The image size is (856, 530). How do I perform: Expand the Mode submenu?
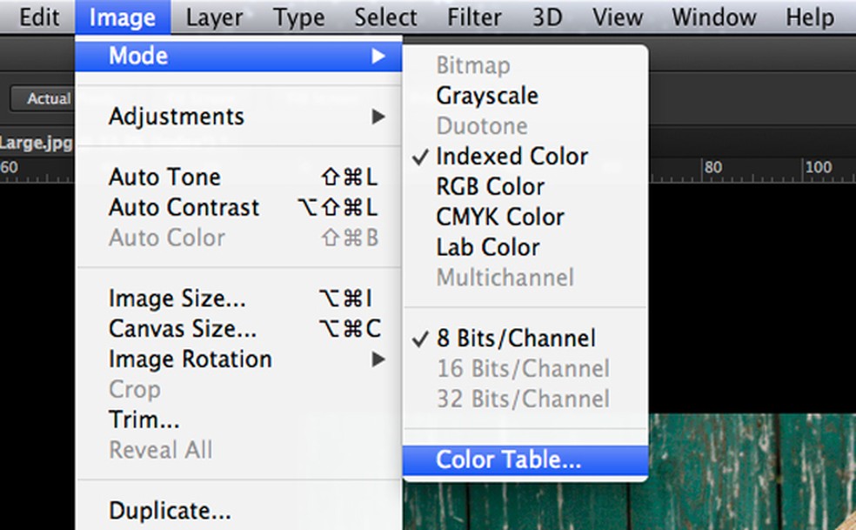(139, 57)
